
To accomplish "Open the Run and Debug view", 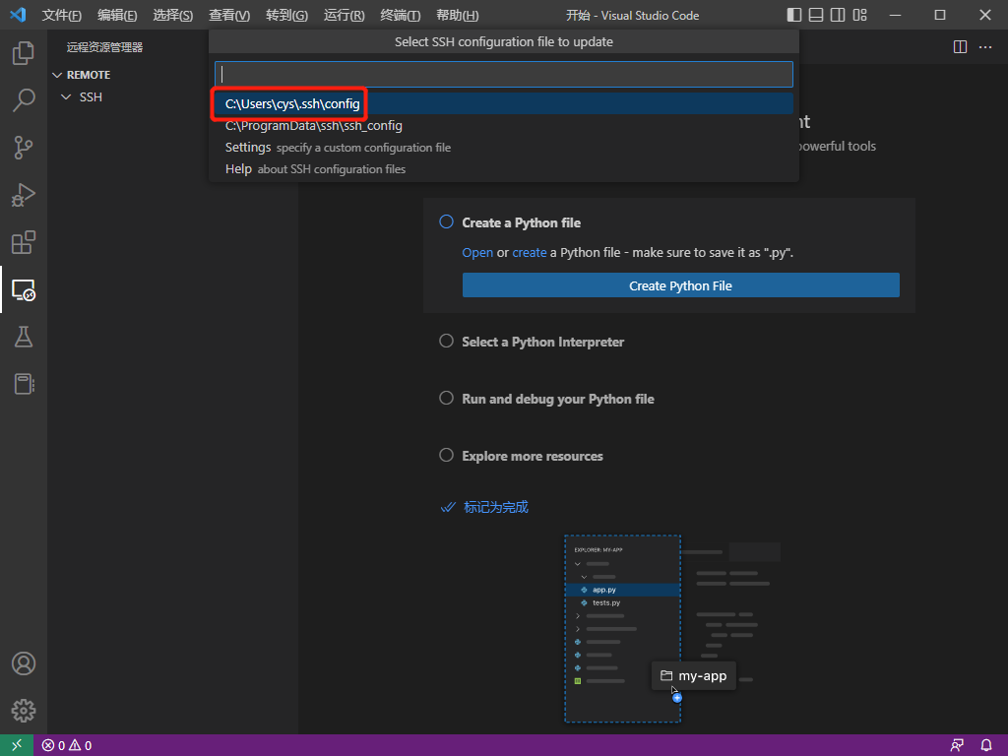I will (23, 194).
